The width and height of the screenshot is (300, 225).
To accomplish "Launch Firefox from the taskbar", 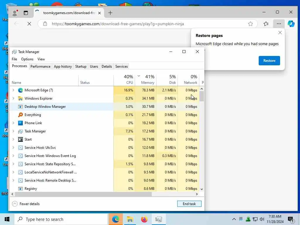I will 144,219.
